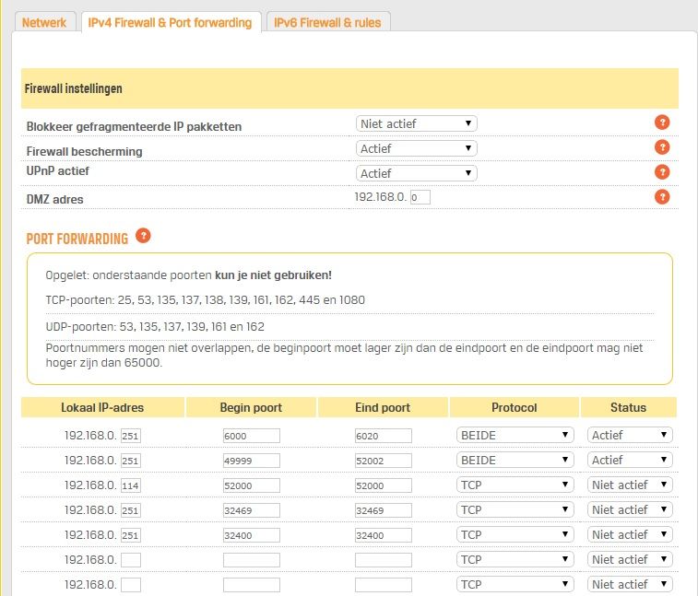Click the DMZ adres last octet field
Viewport: 698px width, 596px height.
(420, 197)
